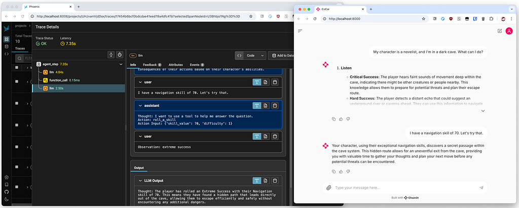Click the Phoenix bird logo
The width and height of the screenshot is (519, 208).
7,28
